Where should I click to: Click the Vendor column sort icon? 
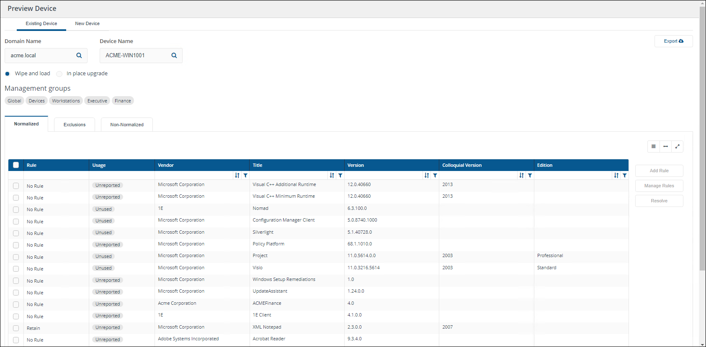click(237, 176)
